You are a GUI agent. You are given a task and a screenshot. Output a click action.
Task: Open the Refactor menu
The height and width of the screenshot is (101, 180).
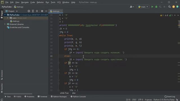tap(40, 2)
